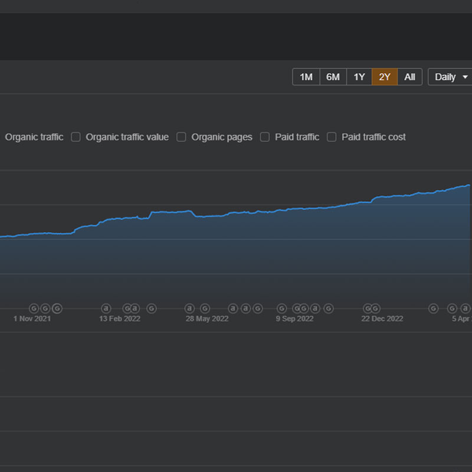This screenshot has height=472, width=472.
Task: Click the highlighted 2Y range tab
Action: tap(385, 77)
